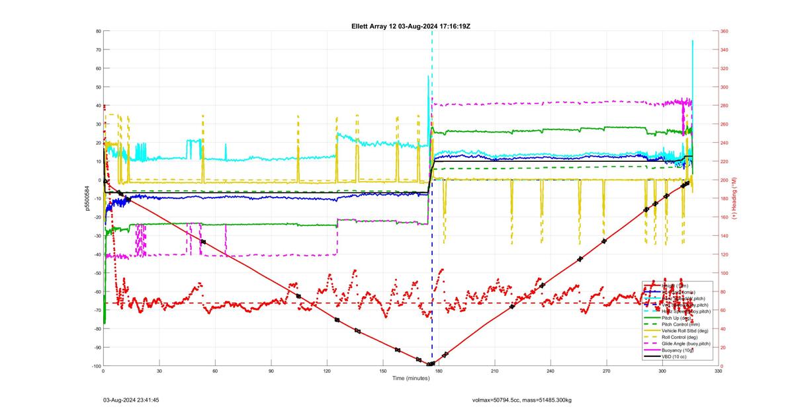Click the "Time (minutes)" x-axis label
This screenshot has width=794, height=411.
(x=410, y=378)
